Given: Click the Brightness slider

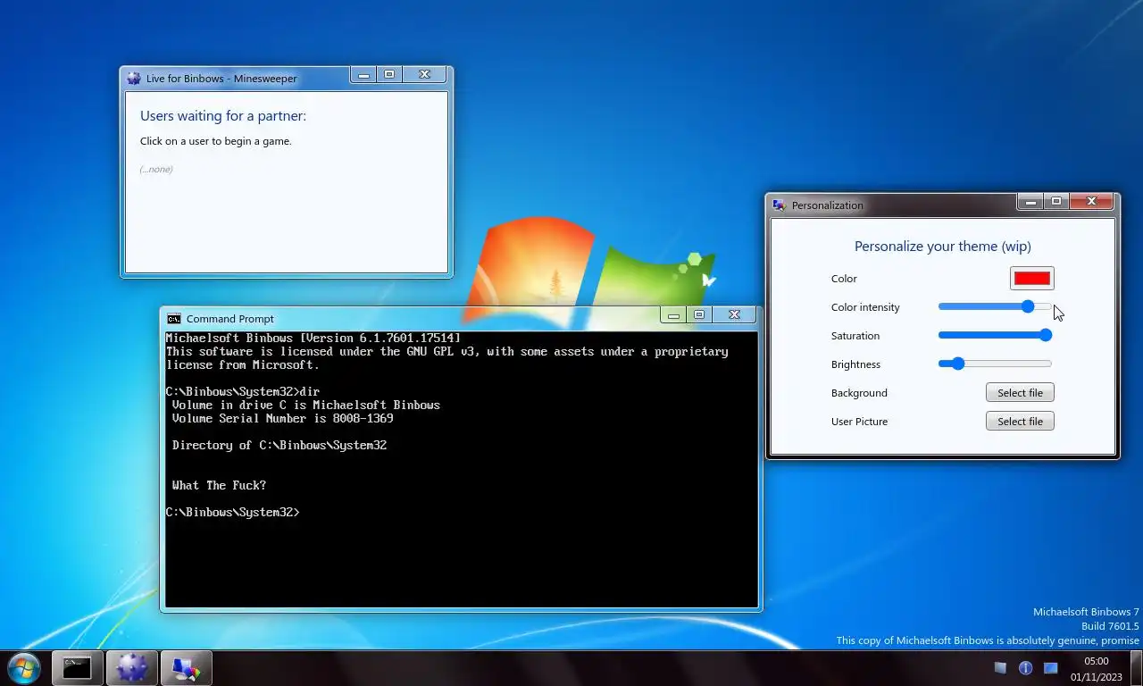Looking at the screenshot, I should point(995,364).
